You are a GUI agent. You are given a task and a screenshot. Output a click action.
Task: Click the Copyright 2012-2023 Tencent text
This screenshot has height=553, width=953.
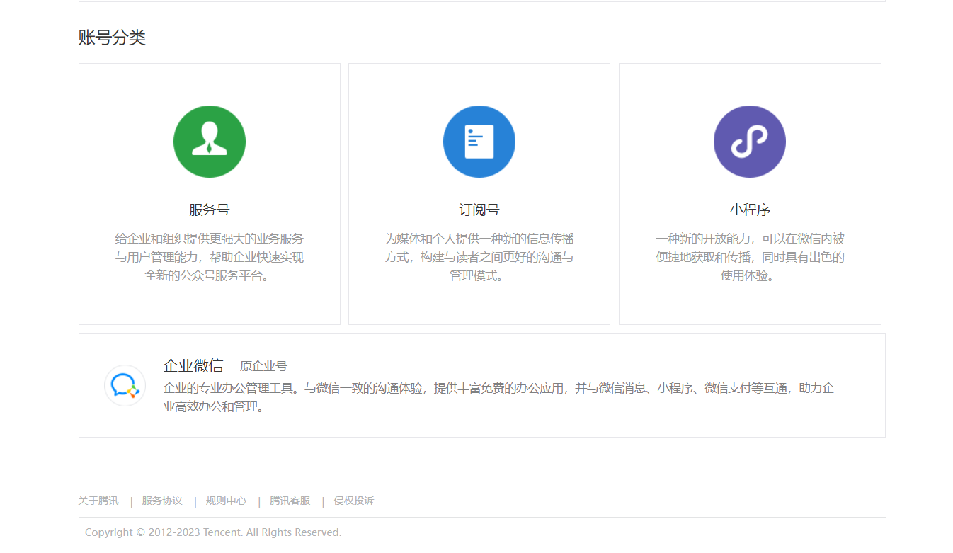pyautogui.click(x=213, y=532)
